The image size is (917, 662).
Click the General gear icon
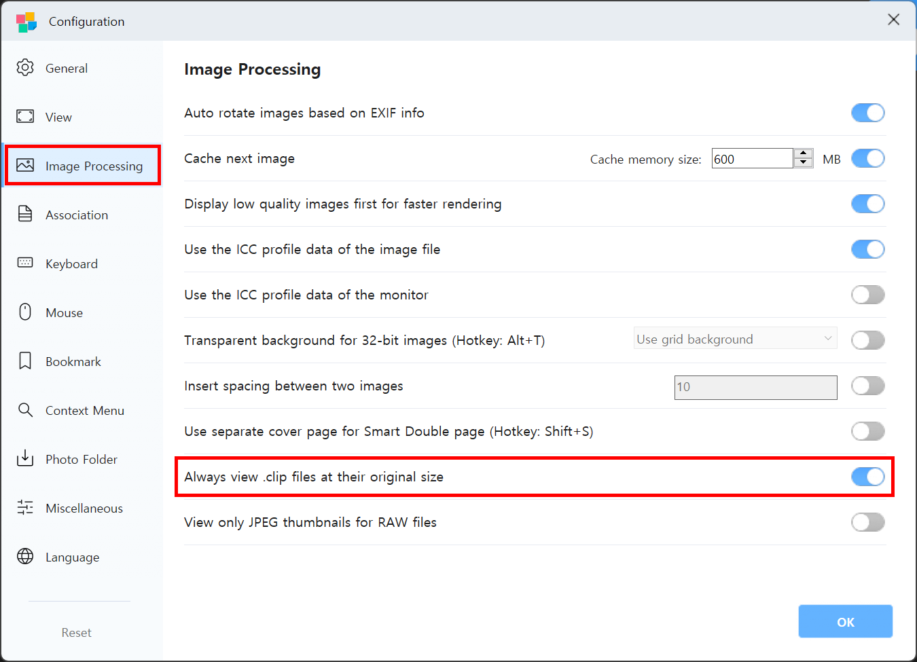pos(25,68)
